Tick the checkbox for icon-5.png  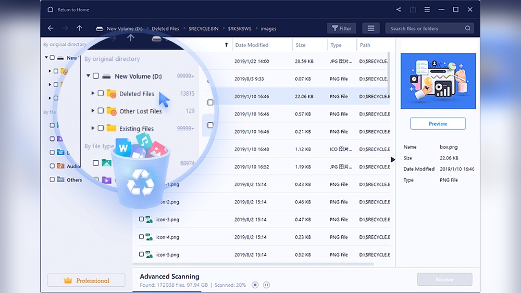[141, 254]
